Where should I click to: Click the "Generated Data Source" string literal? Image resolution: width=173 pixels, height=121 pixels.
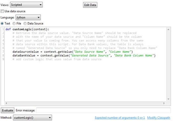coord(90,56)
